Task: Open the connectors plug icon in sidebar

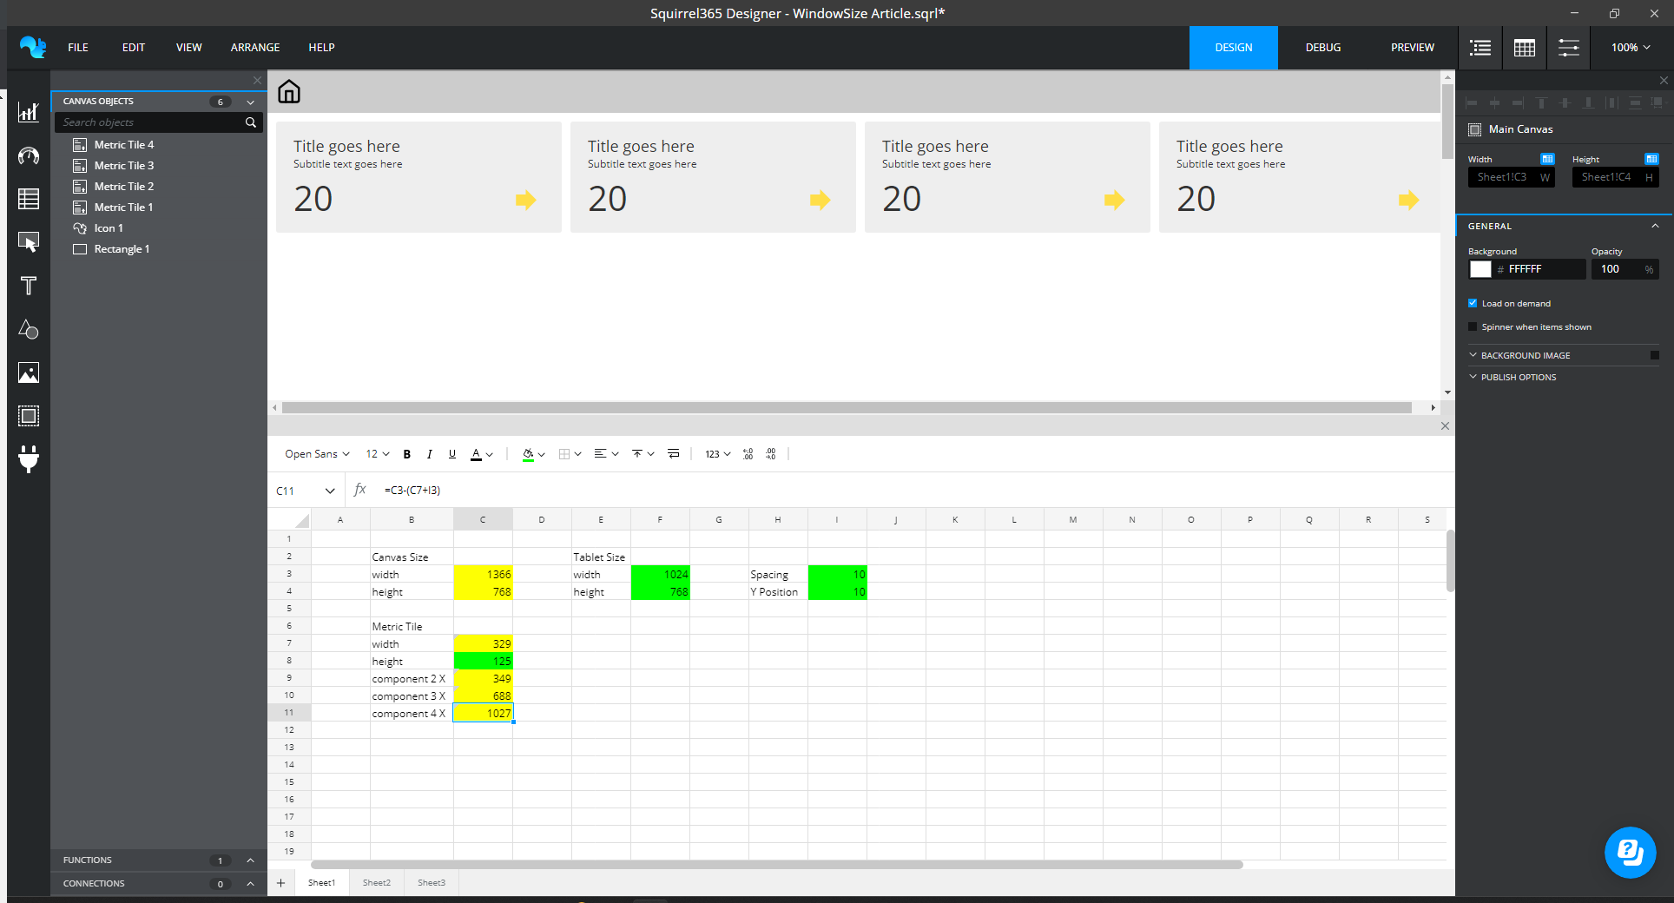Action: click(x=29, y=458)
